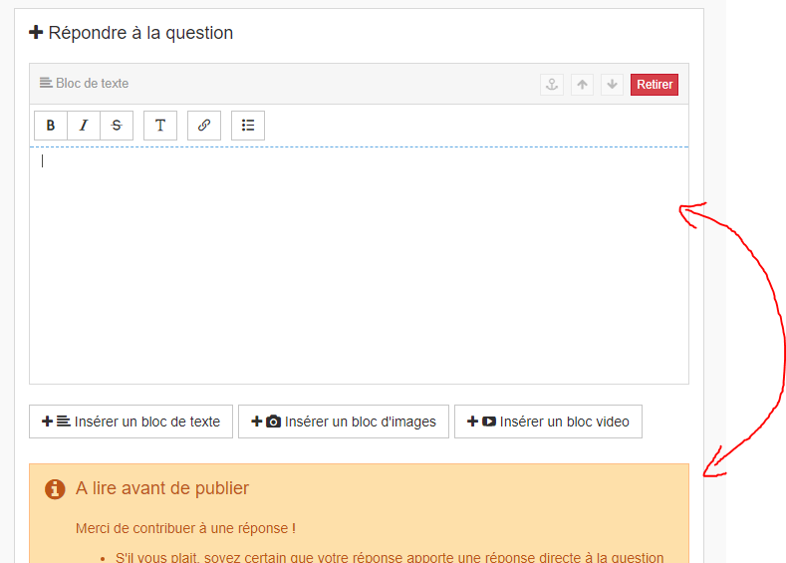The width and height of the screenshot is (786, 563).
Task: Remove the block with the Retirer button
Action: [655, 85]
